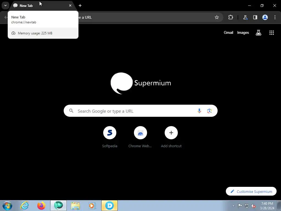281x211 pixels.
Task: Click the Memory usage: 225 MB text
Action: coord(35,33)
